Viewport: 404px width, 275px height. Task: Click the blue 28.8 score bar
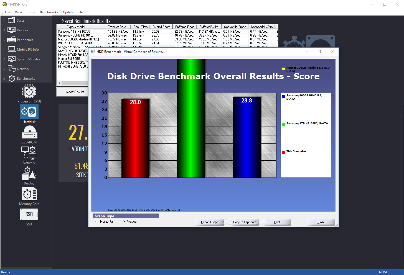click(247, 137)
